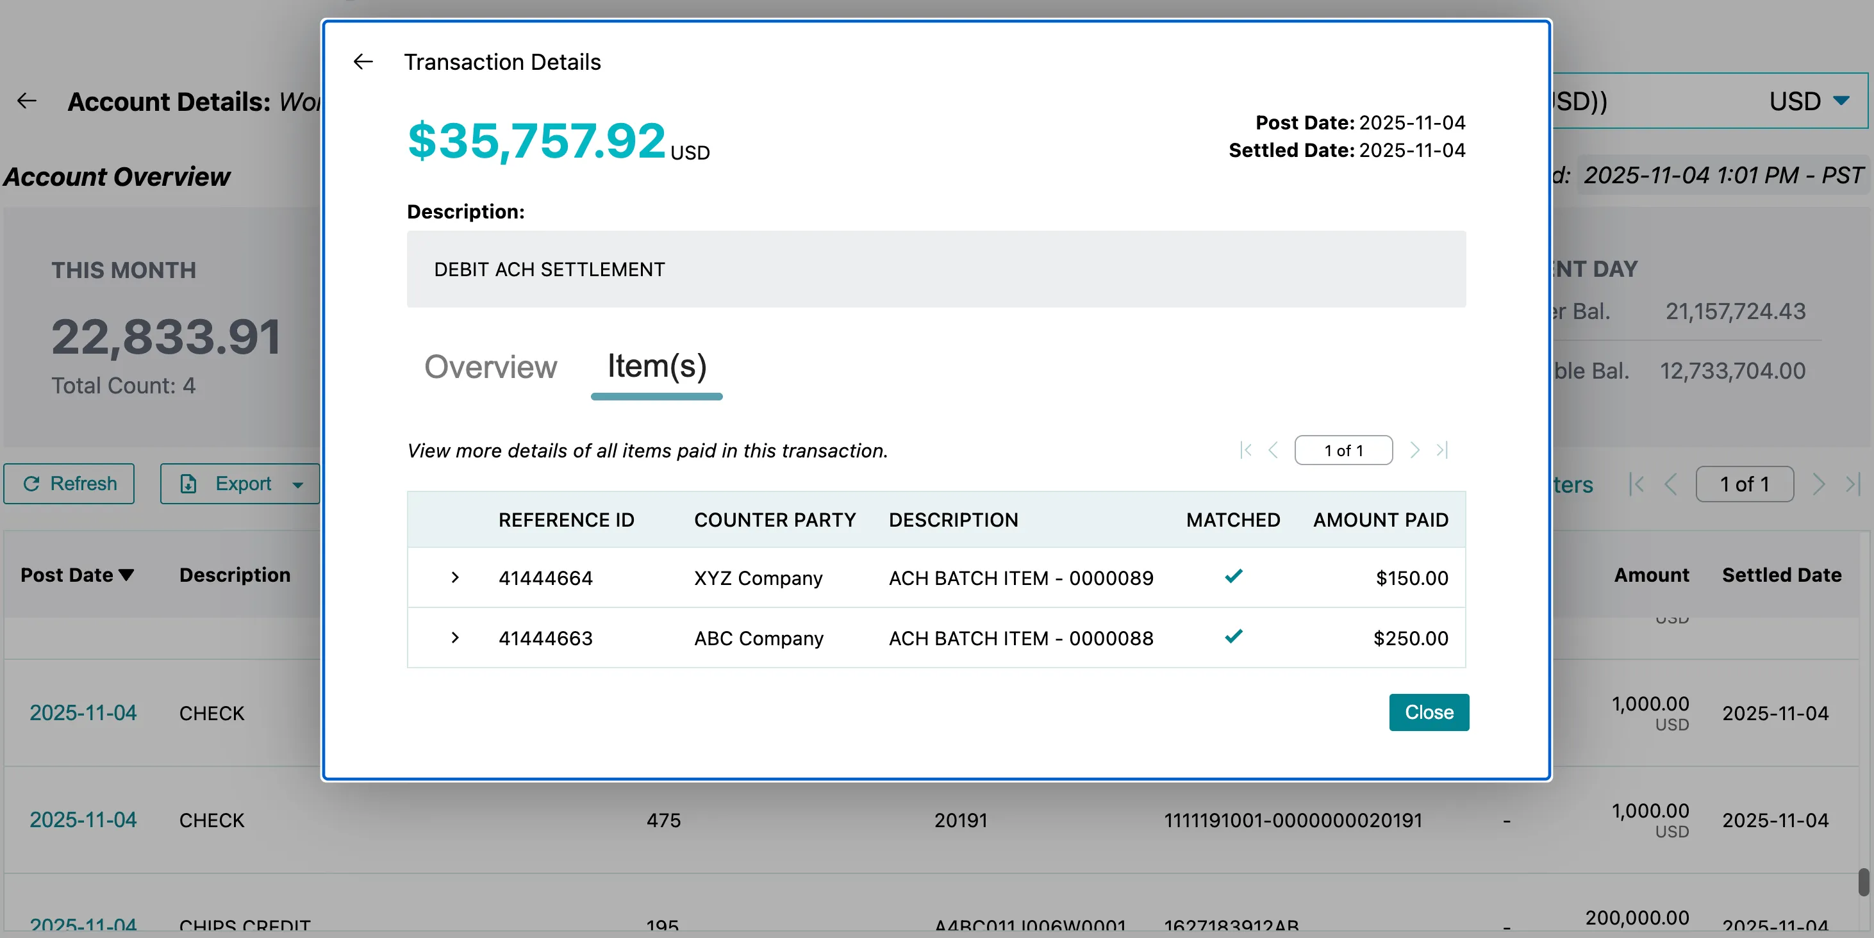Click the items page number field
This screenshot has height=938, width=1874.
tap(1343, 450)
